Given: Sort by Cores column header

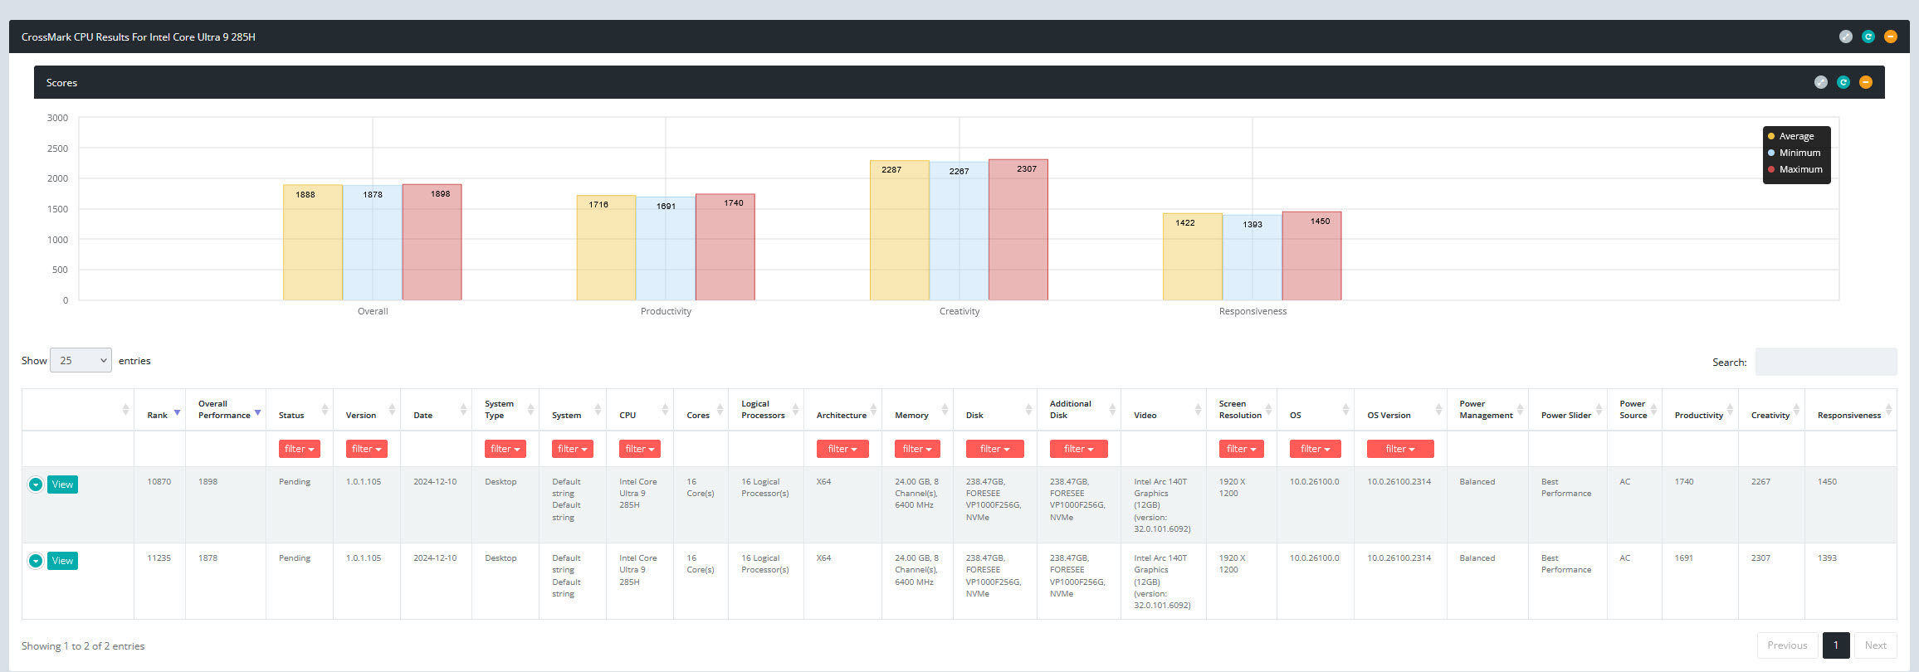Looking at the screenshot, I should (701, 410).
